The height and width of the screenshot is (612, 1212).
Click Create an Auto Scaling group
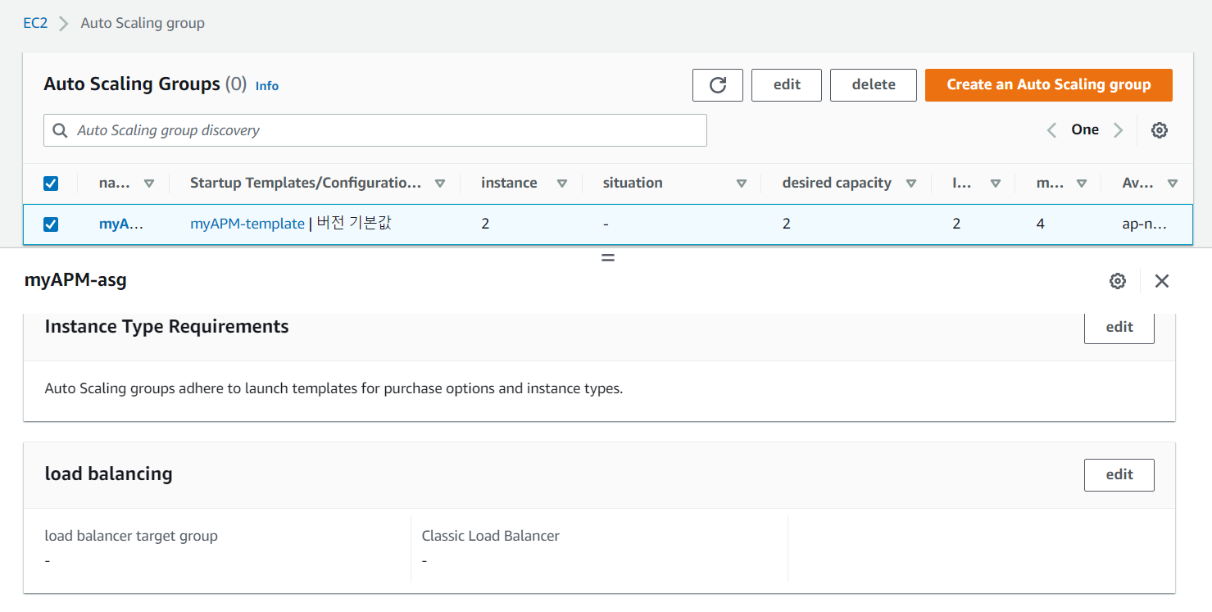pyautogui.click(x=1048, y=85)
